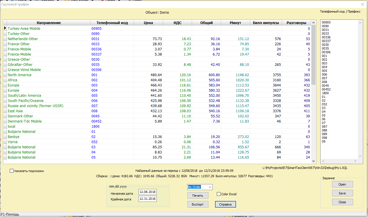The image size is (368, 217).
Task: Select 087 in the prefix list
Action: click(x=324, y=127)
